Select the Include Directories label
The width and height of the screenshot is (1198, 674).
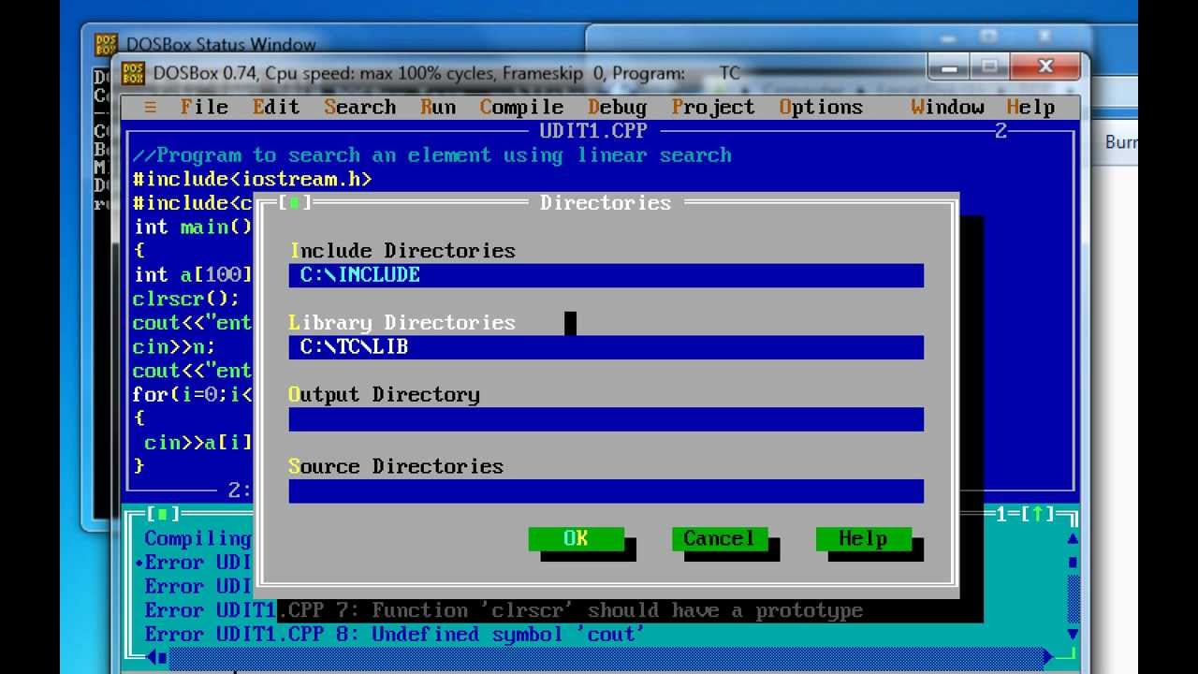coord(402,251)
